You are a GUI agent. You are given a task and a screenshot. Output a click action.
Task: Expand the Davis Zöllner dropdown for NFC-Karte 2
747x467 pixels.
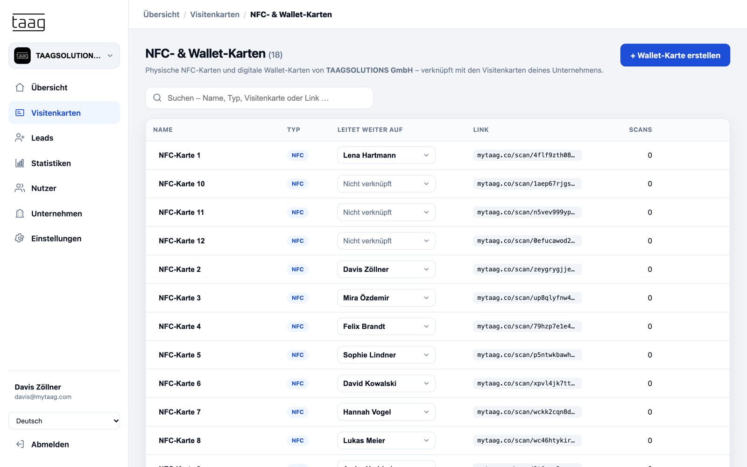(386, 269)
